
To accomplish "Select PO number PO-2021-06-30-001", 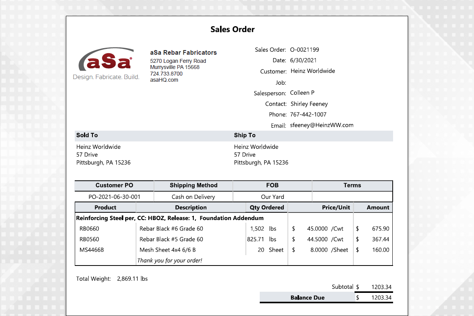I will pyautogui.click(x=114, y=197).
